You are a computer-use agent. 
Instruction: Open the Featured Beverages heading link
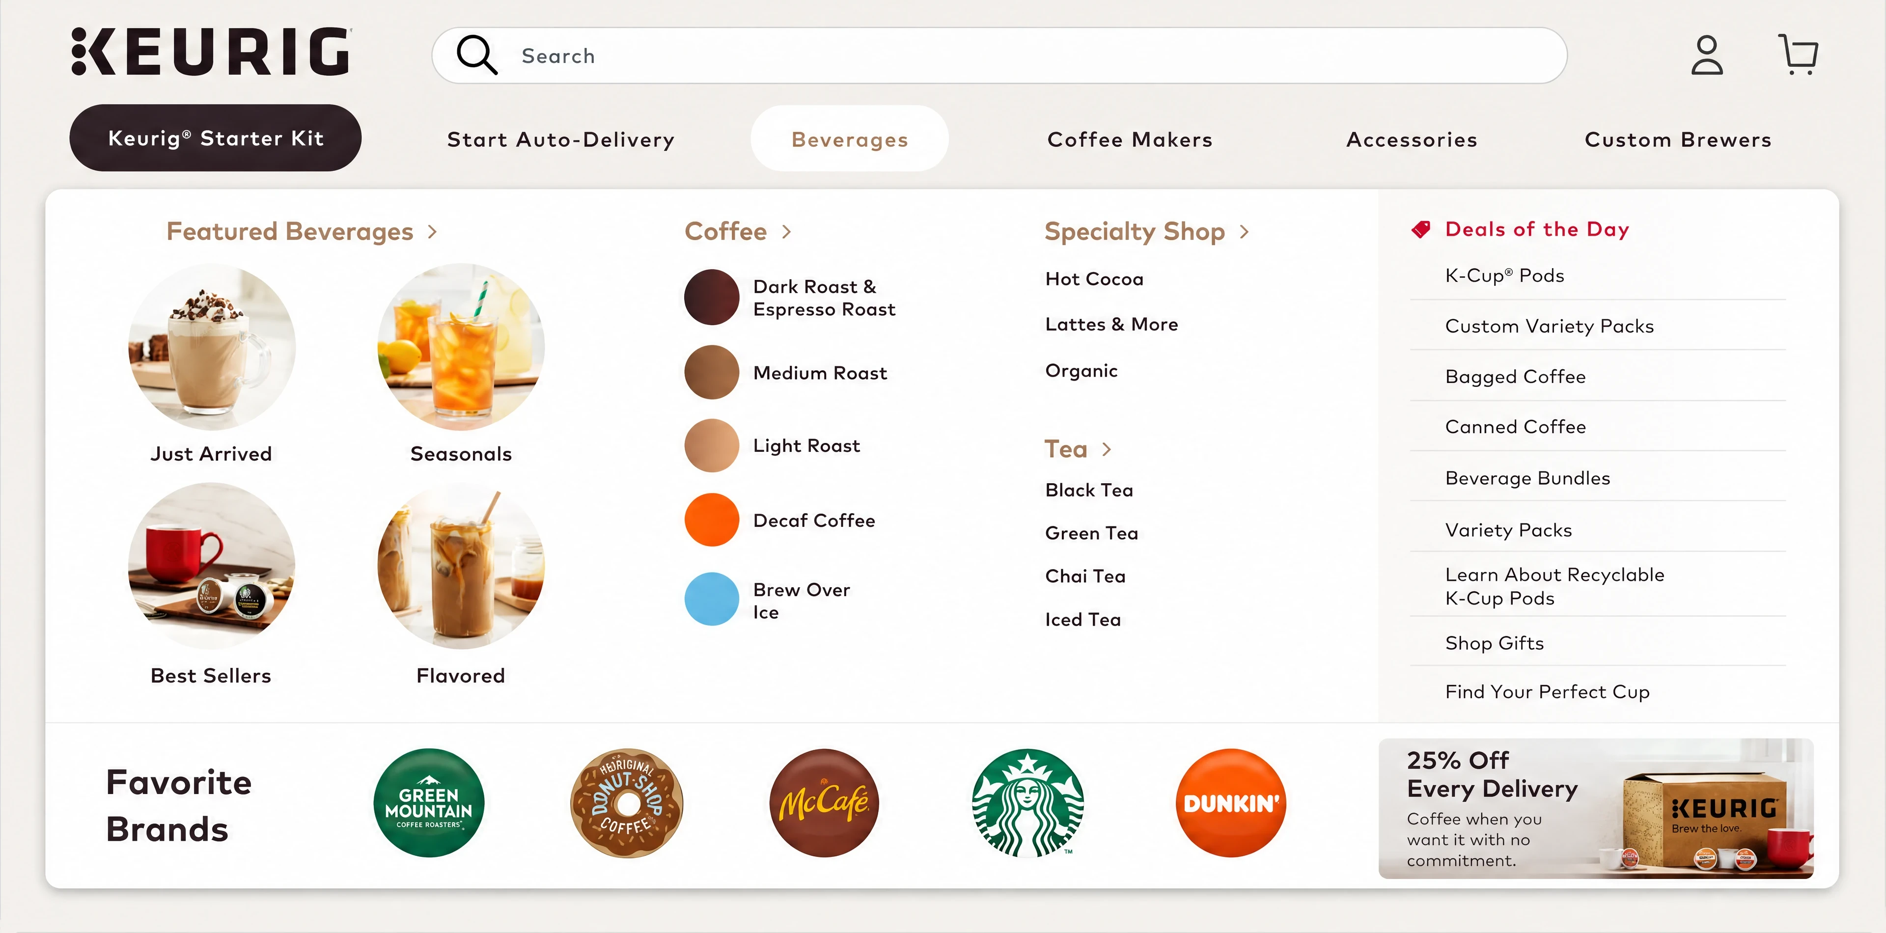click(x=290, y=231)
